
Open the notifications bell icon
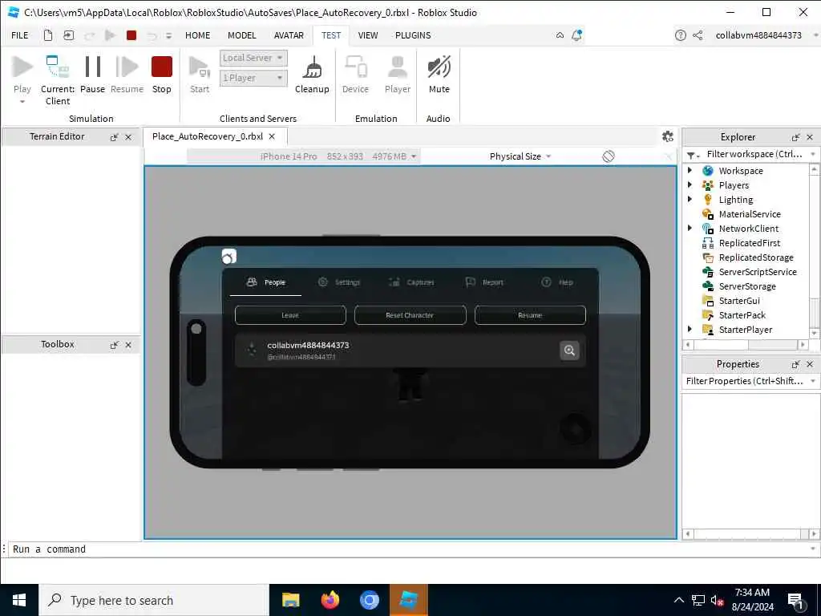point(577,35)
